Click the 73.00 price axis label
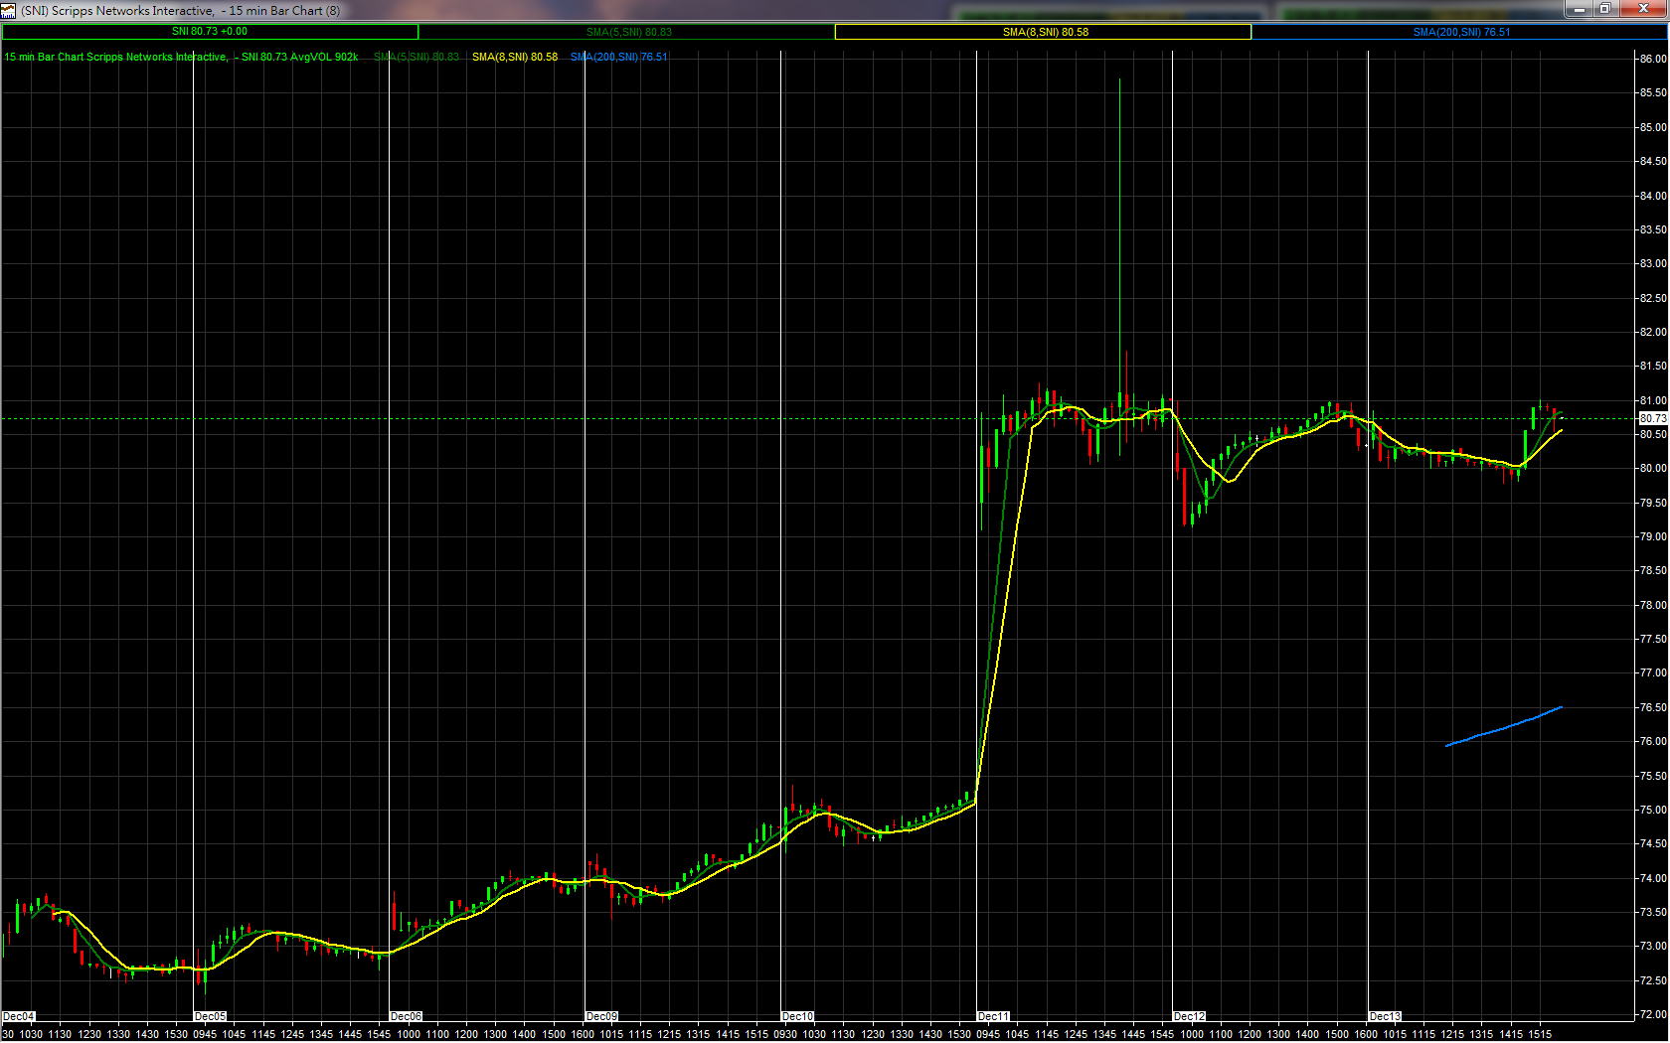Image resolution: width=1670 pixels, height=1043 pixels. tap(1653, 946)
